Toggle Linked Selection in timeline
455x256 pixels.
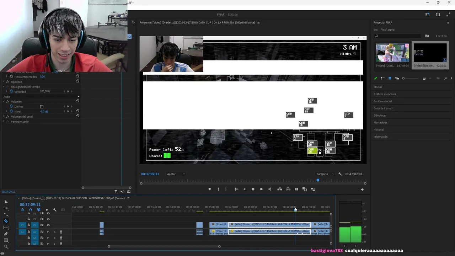[38, 210]
